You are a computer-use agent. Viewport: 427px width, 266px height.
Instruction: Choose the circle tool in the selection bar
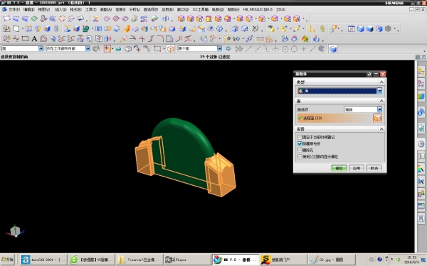[294, 49]
